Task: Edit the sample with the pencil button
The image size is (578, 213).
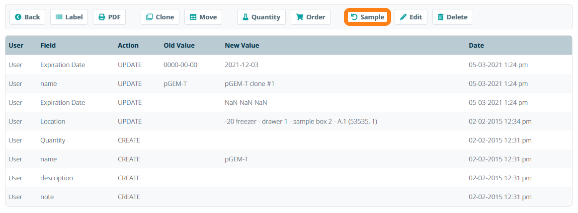Action: (x=411, y=17)
